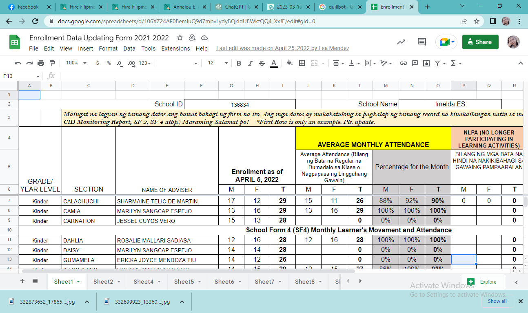Open the Tools menu
The height and width of the screenshot is (313, 528).
(x=149, y=48)
